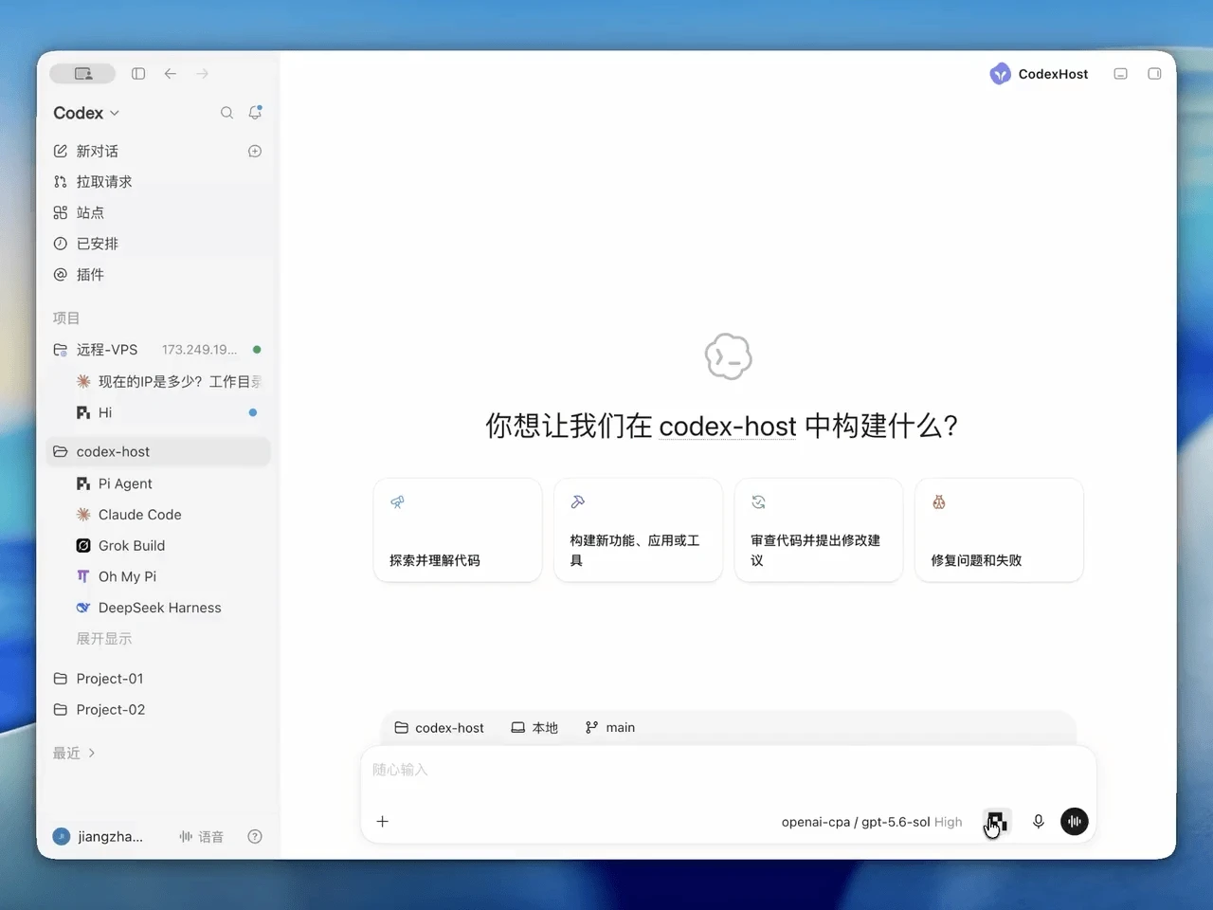
Task: Toggle the sidebar panel icon
Action: [x=138, y=74]
